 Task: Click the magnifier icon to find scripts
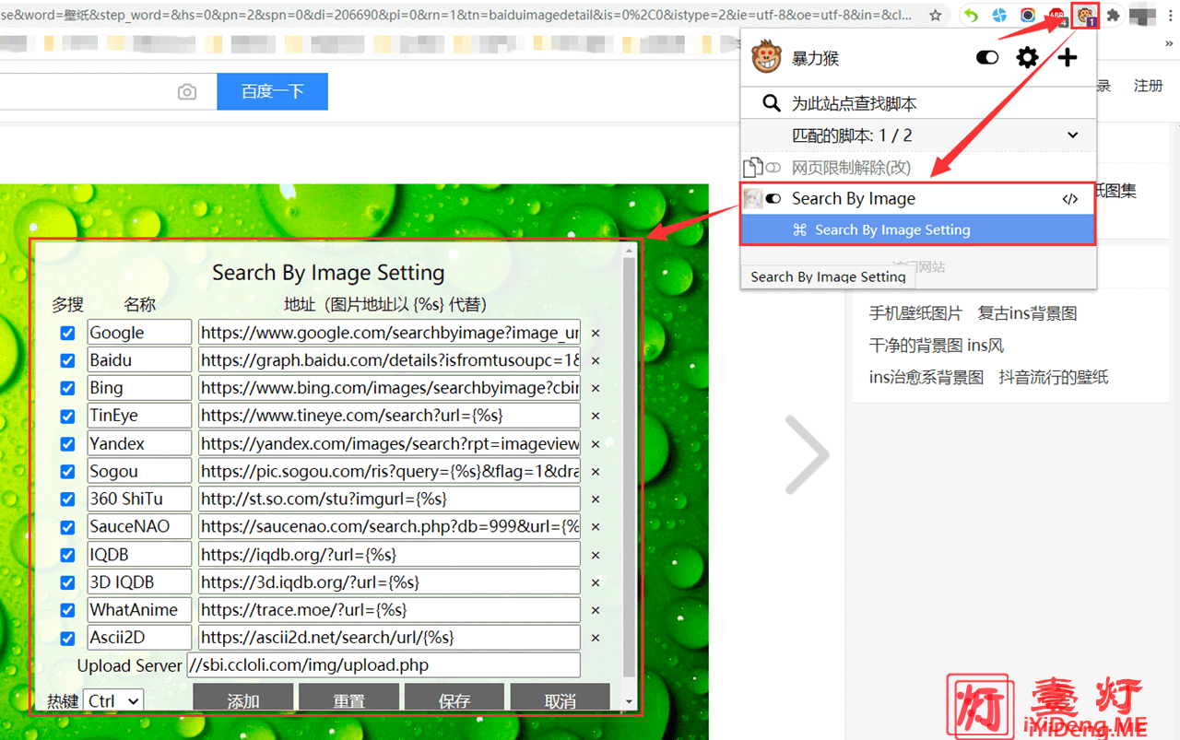[772, 103]
